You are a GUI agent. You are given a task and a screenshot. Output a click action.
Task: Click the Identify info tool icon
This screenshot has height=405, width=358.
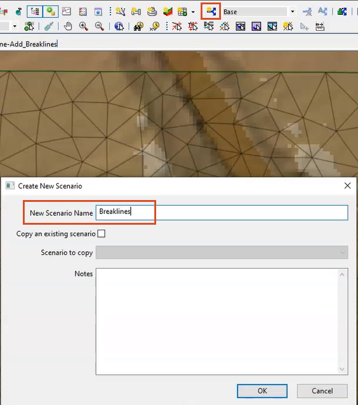(x=119, y=27)
